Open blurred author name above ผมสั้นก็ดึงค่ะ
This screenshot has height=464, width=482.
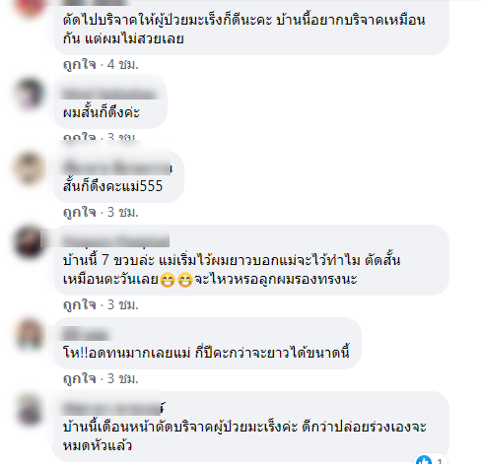tap(110, 94)
